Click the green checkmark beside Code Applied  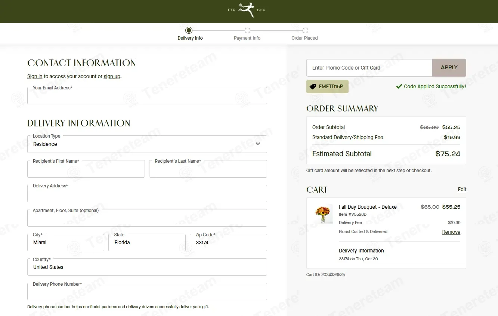click(399, 86)
